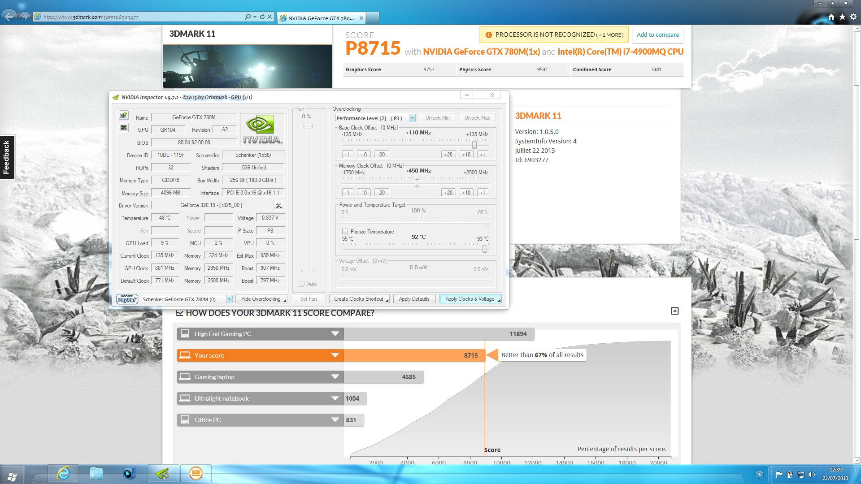This screenshot has height=484, width=861.
Task: Open browser Tools gear icon
Action: (x=853, y=17)
